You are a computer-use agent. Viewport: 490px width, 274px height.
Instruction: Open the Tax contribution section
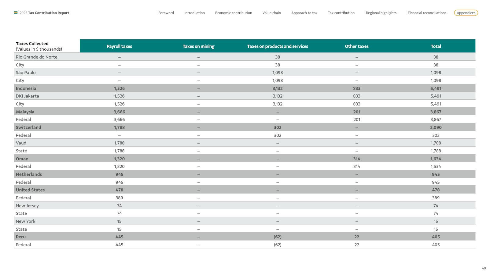[341, 13]
